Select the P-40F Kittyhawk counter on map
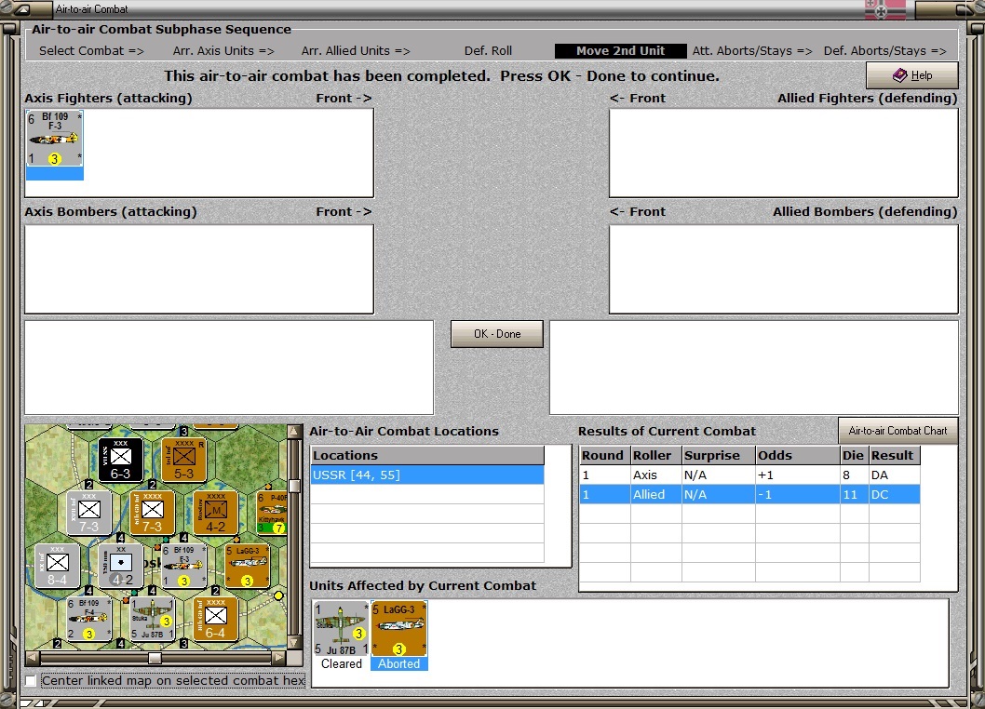This screenshot has height=709, width=985. 271,513
